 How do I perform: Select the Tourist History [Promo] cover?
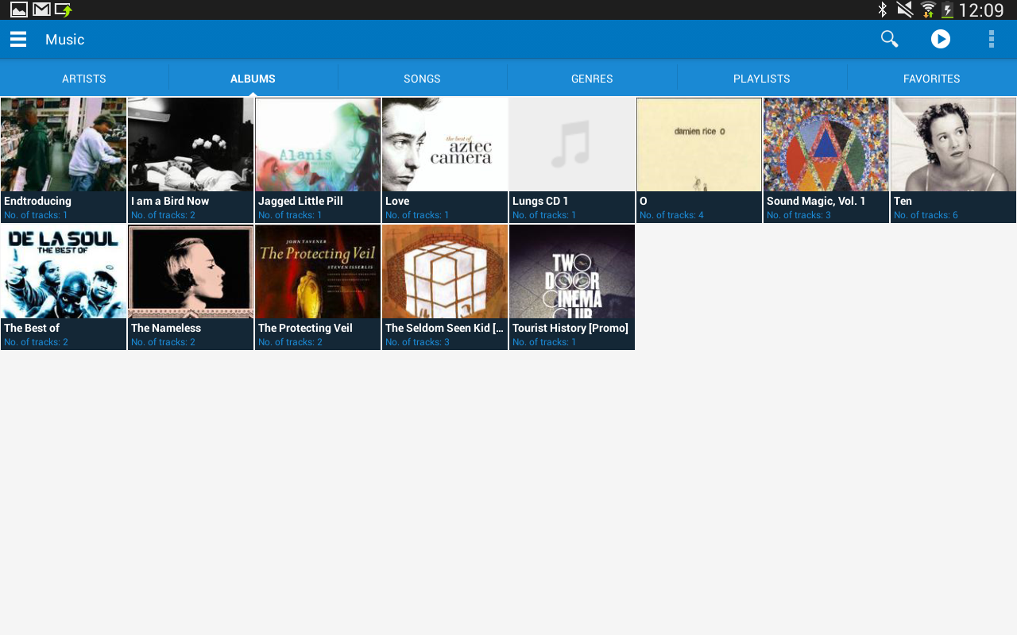click(572, 271)
